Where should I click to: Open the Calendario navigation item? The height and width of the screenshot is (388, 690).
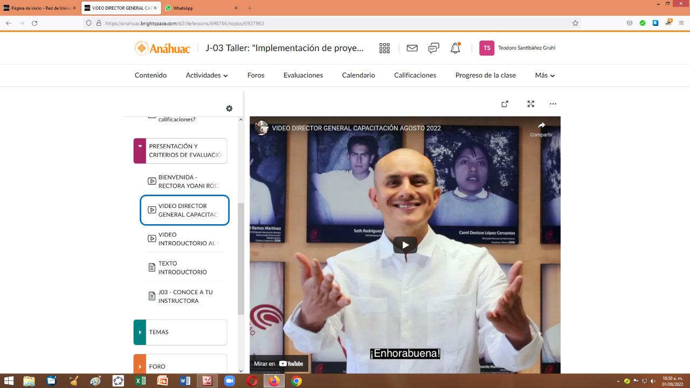358,75
